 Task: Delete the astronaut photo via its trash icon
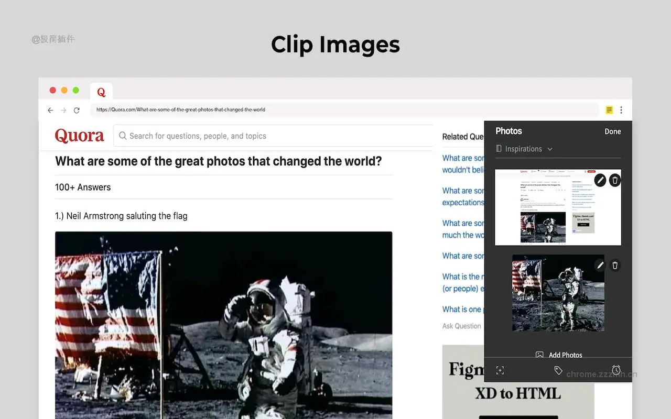point(615,266)
